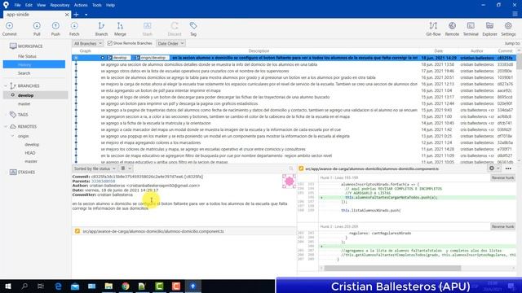This screenshot has height=293, width=522.
Task: Select History in the workspace
Action: coord(34,64)
